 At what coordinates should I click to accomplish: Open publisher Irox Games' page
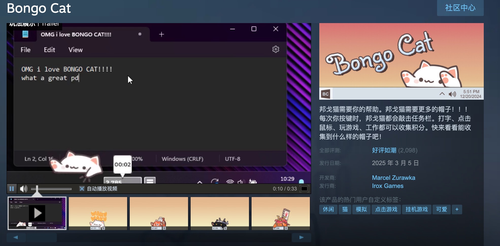pos(388,186)
